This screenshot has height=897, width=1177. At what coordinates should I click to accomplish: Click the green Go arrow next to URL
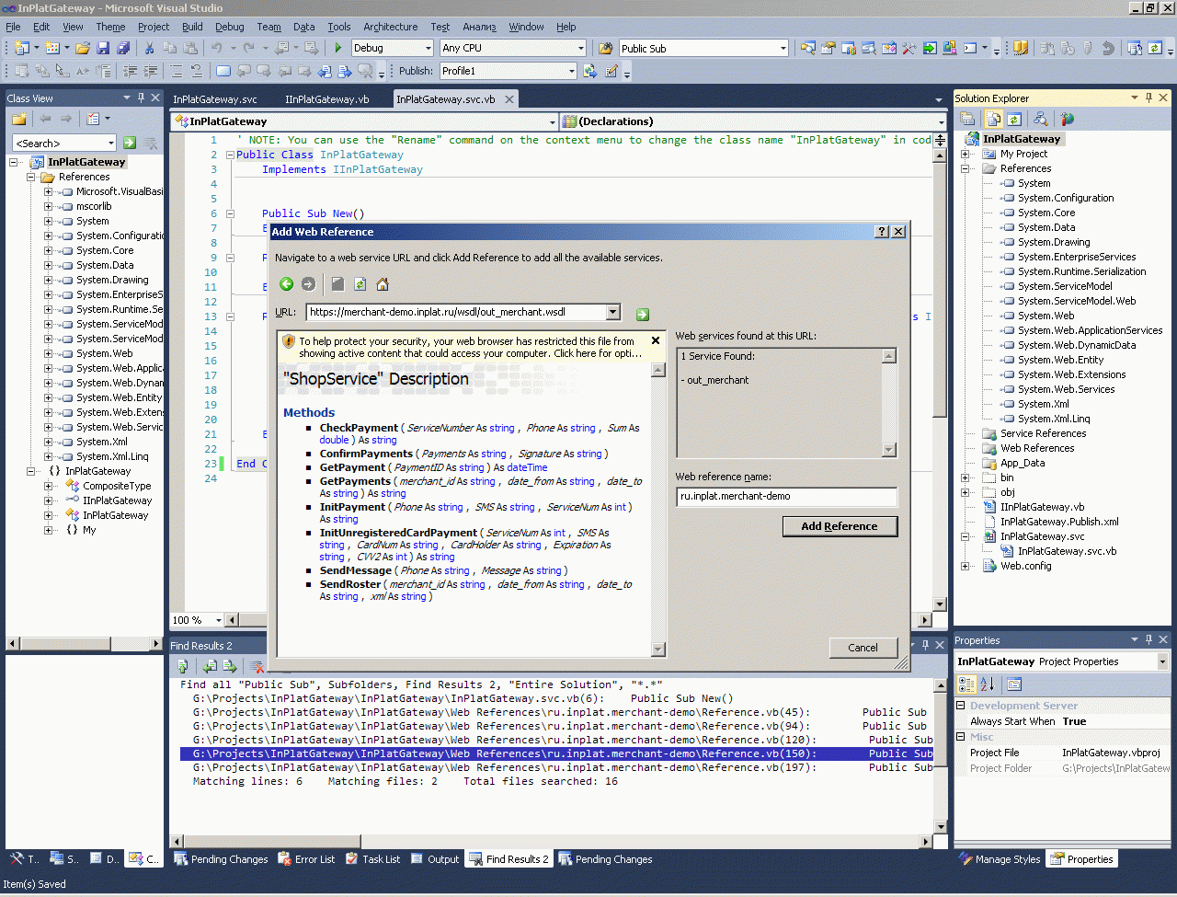coord(642,314)
